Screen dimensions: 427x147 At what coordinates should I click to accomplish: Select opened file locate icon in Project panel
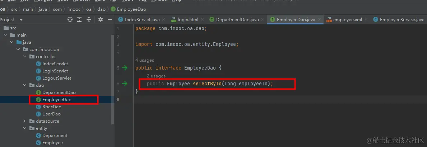(70, 20)
